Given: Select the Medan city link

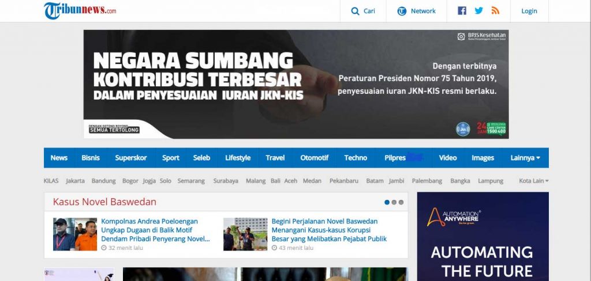Looking at the screenshot, I should [x=312, y=181].
